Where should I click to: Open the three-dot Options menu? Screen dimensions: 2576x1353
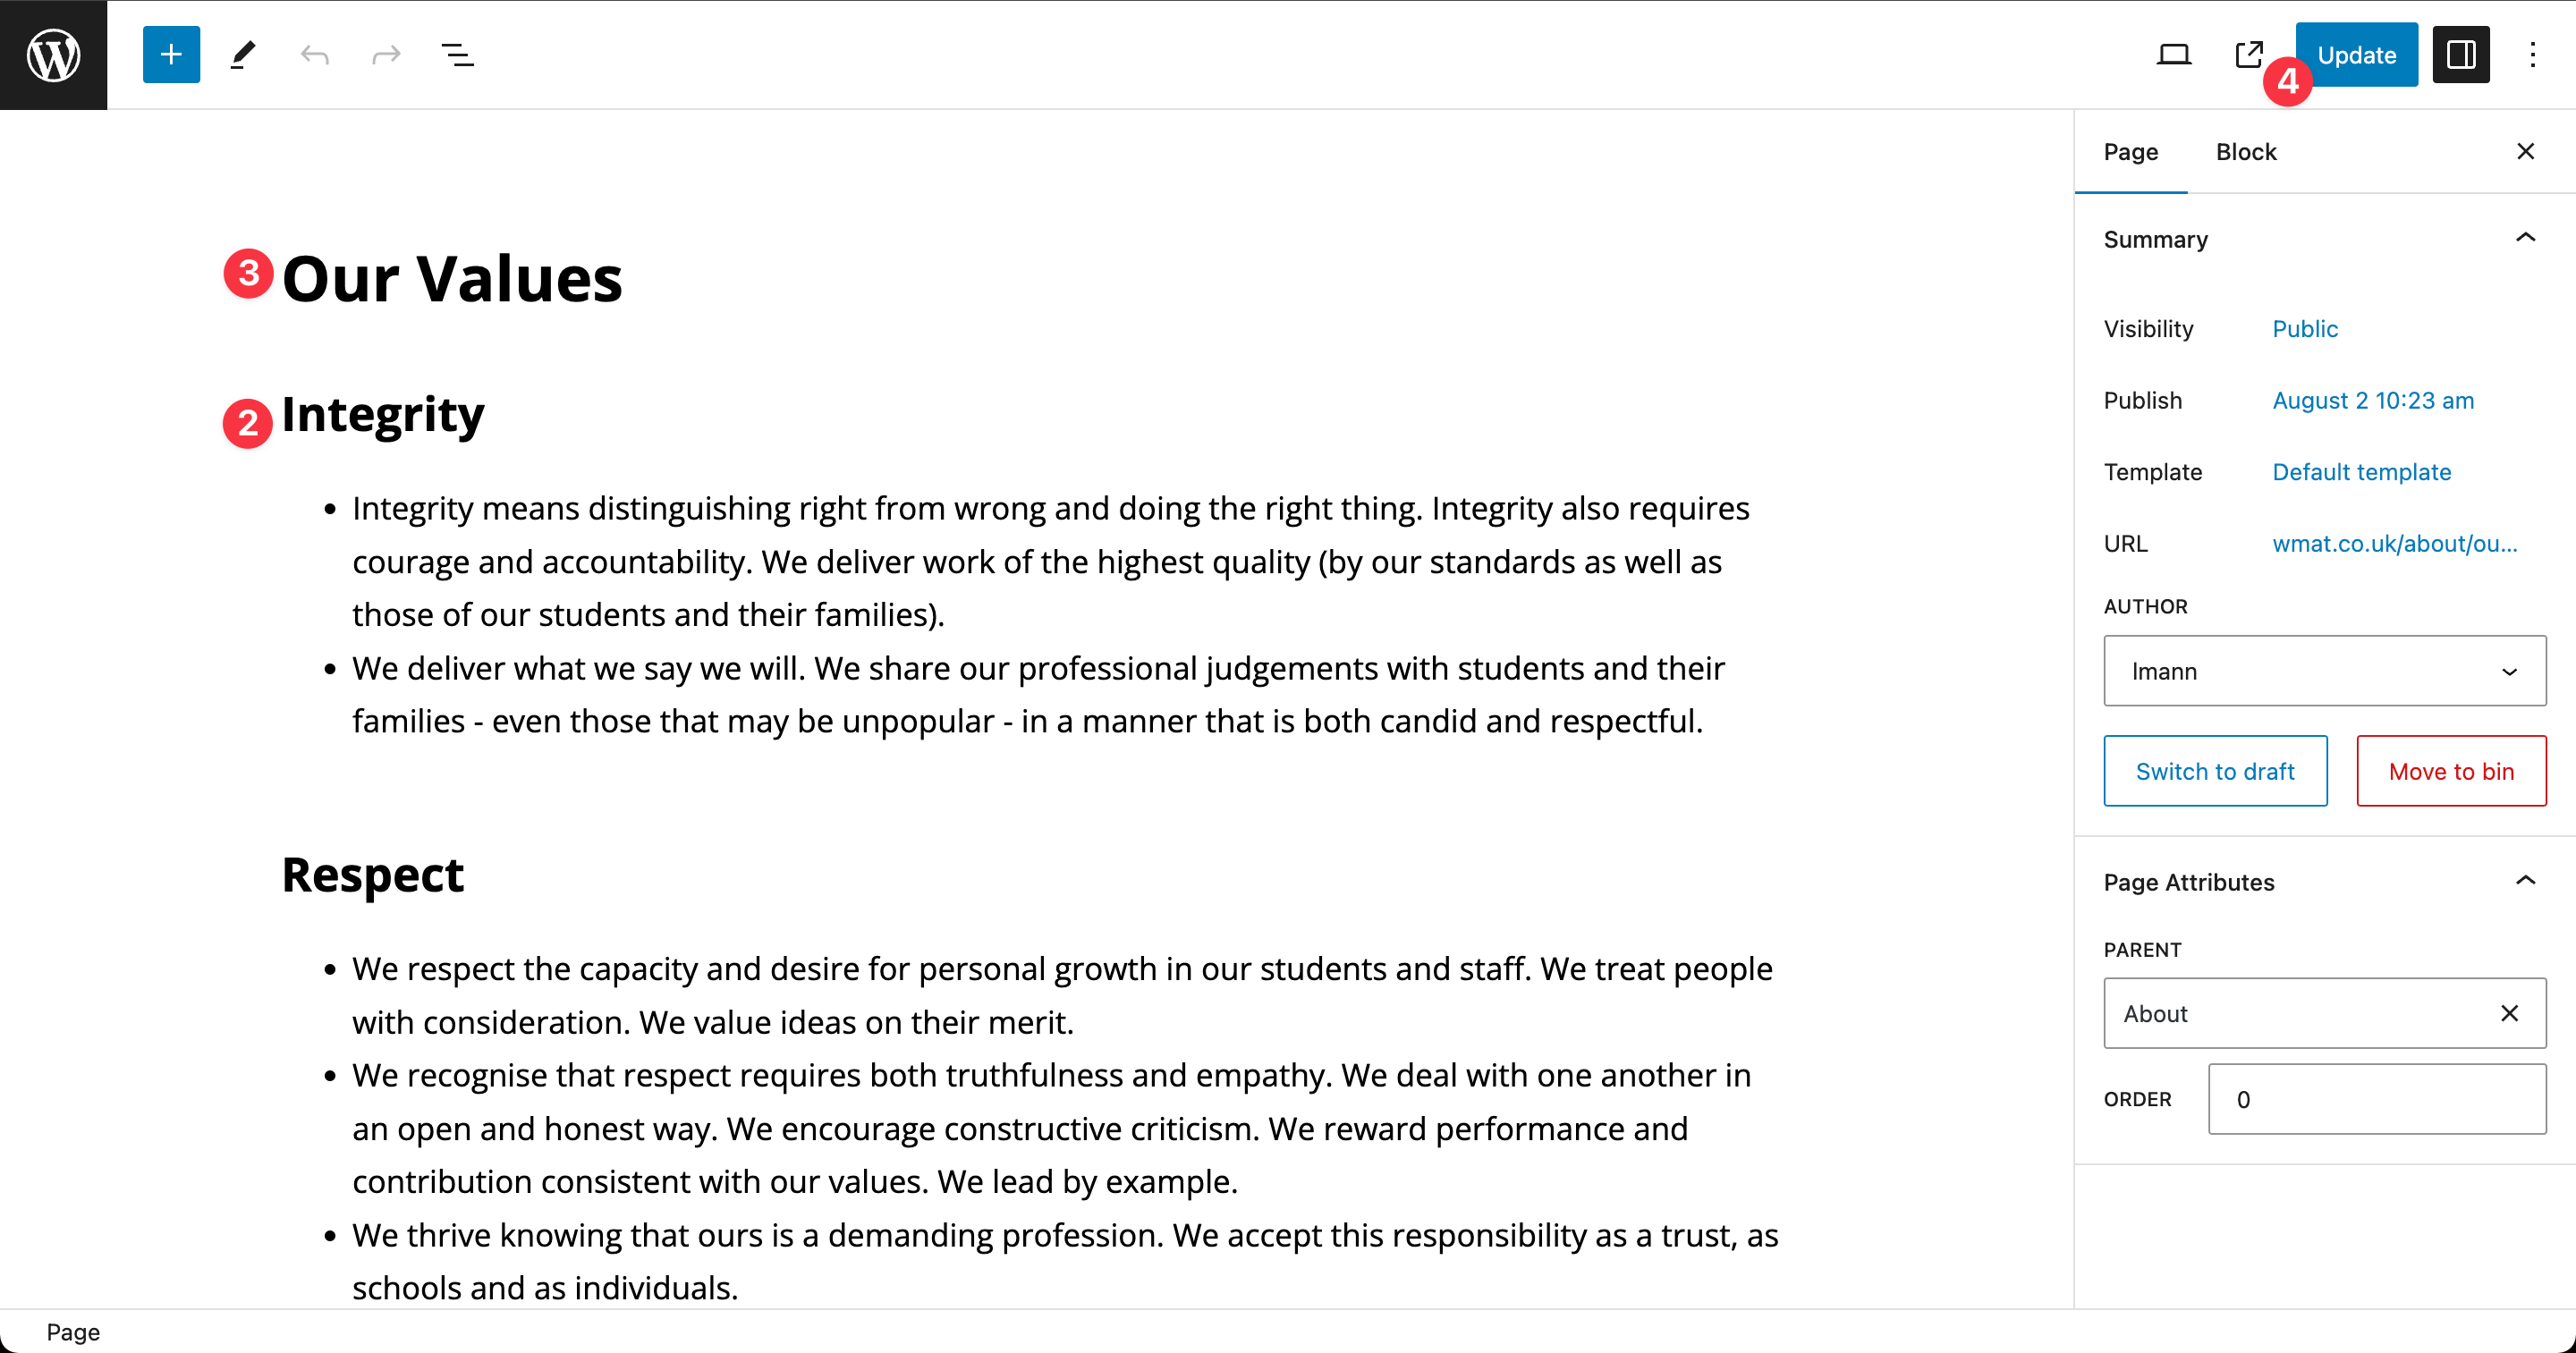tap(2532, 55)
